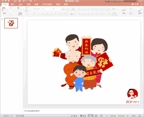The width and height of the screenshot is (144, 117).
Task: Click the Superscript x² icon
Action: [x=51, y=14]
